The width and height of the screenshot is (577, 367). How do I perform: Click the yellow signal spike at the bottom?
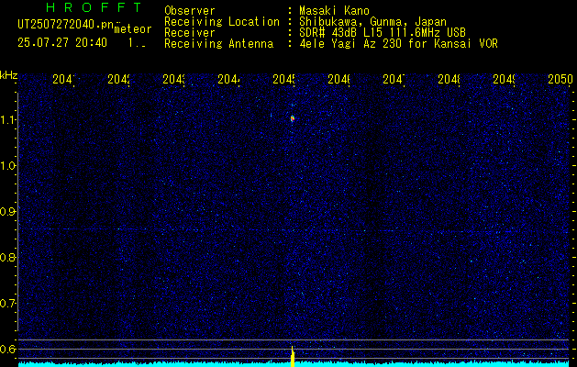point(293,356)
